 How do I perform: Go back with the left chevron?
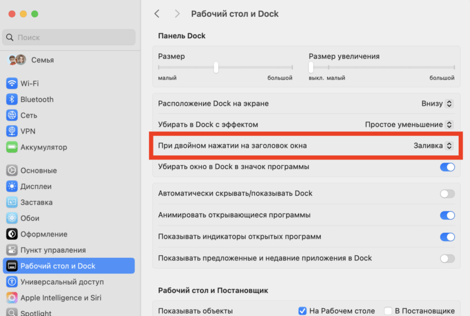click(x=157, y=14)
